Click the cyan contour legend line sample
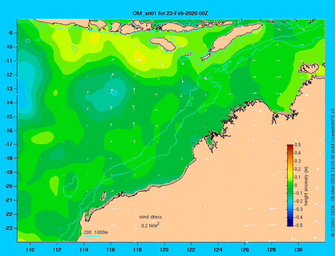Viewport: 335px width, 256px height. click(x=92, y=236)
